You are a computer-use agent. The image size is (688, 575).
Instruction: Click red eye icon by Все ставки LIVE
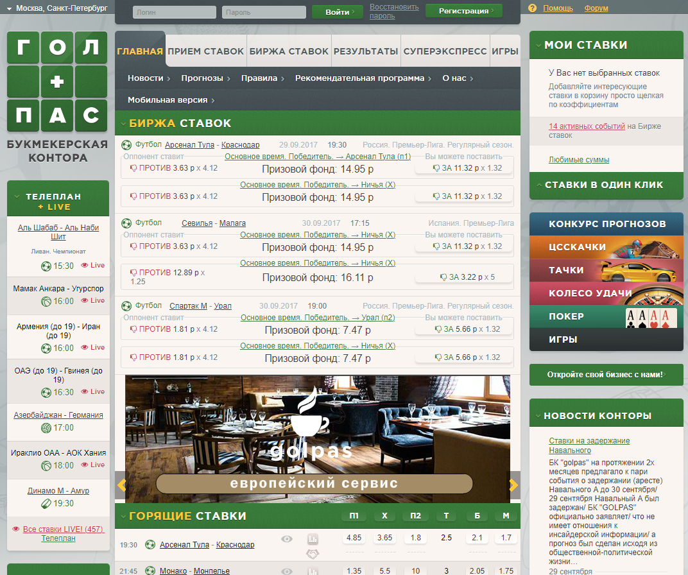point(16,529)
